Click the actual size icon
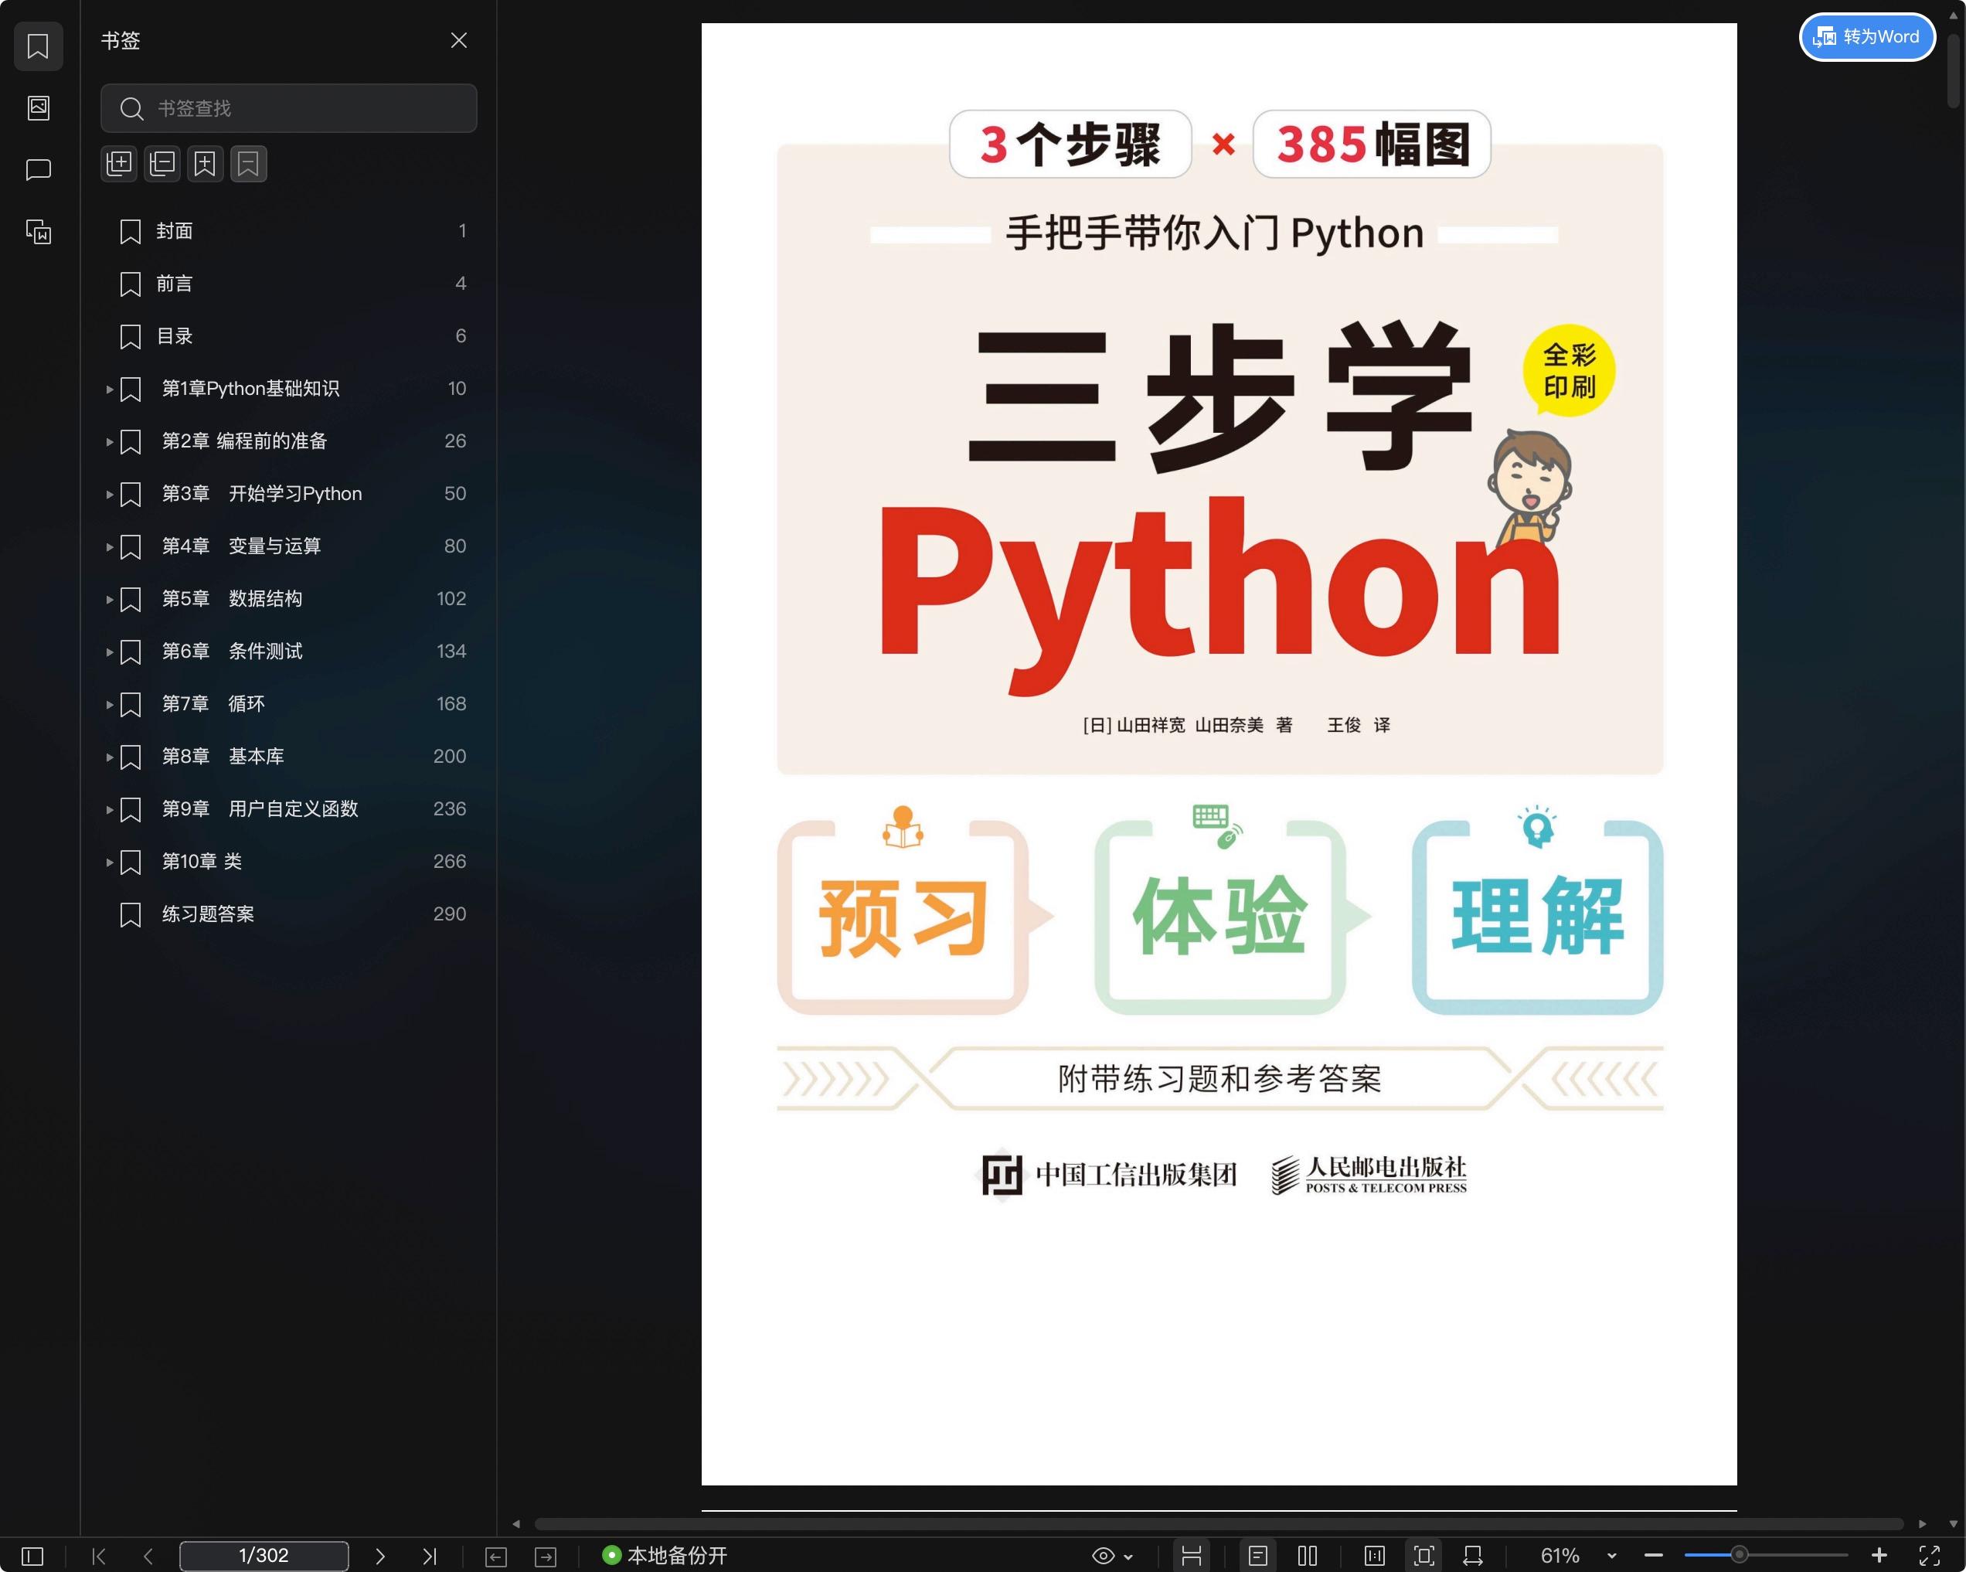1966x1572 pixels. (x=1374, y=1556)
